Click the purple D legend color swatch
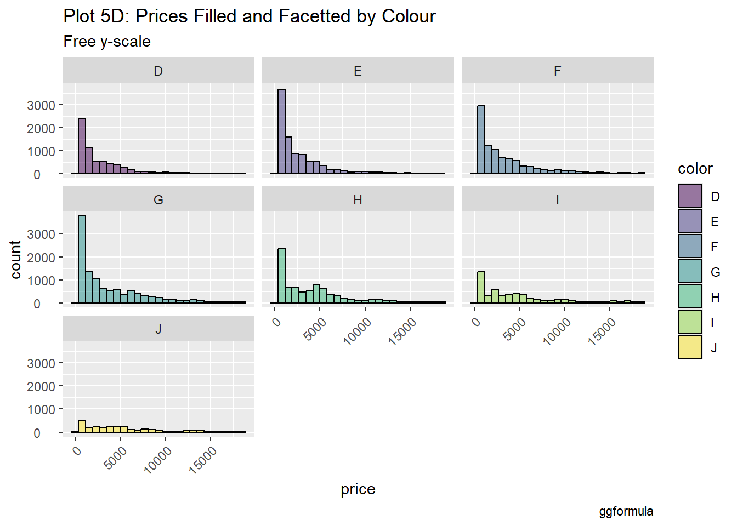Viewport: 737px width, 526px height. click(x=690, y=196)
